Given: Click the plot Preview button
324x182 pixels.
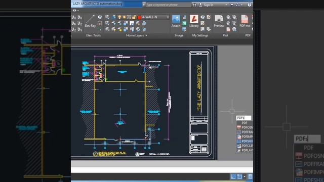Looking at the screenshot, I should 219,21.
